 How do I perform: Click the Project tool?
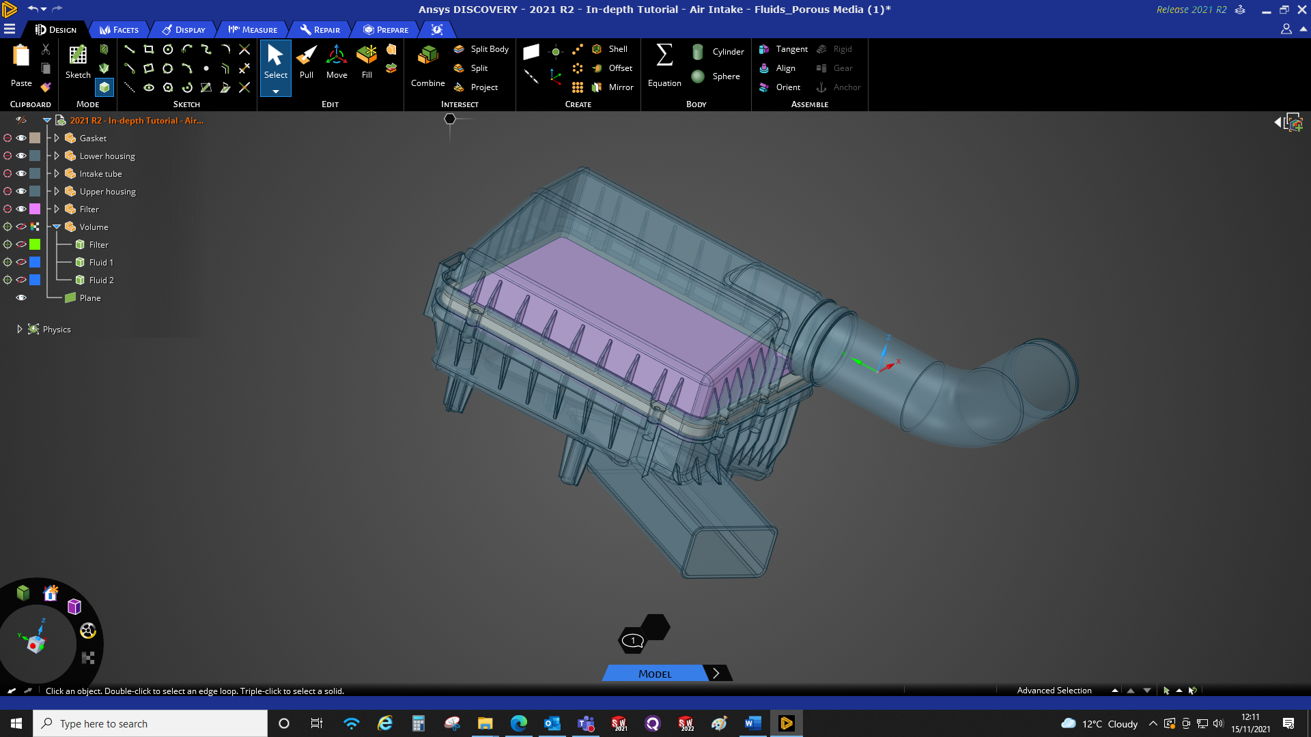point(475,87)
